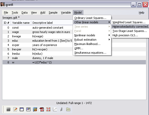Open the beta-hat OLS model icon
This screenshot has width=149, height=115.
(61, 109)
